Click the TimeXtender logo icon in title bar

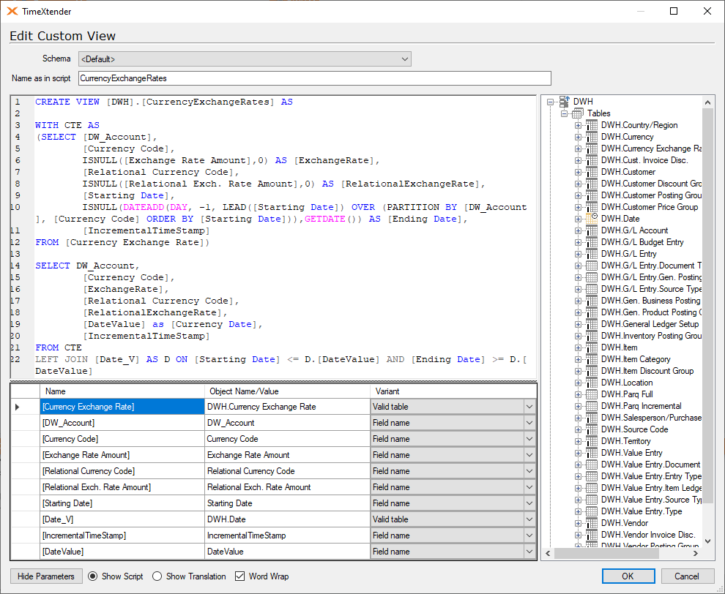click(12, 11)
